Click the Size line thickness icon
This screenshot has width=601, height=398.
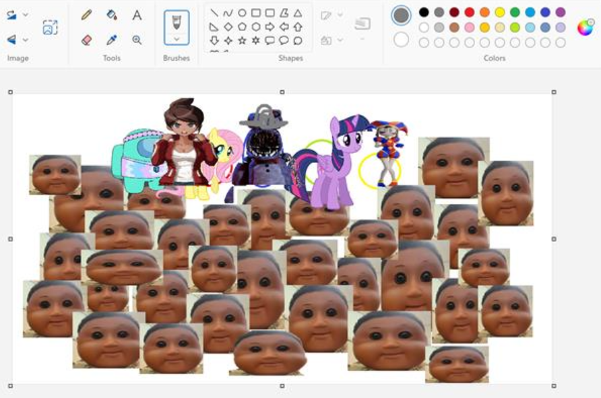tap(362, 24)
